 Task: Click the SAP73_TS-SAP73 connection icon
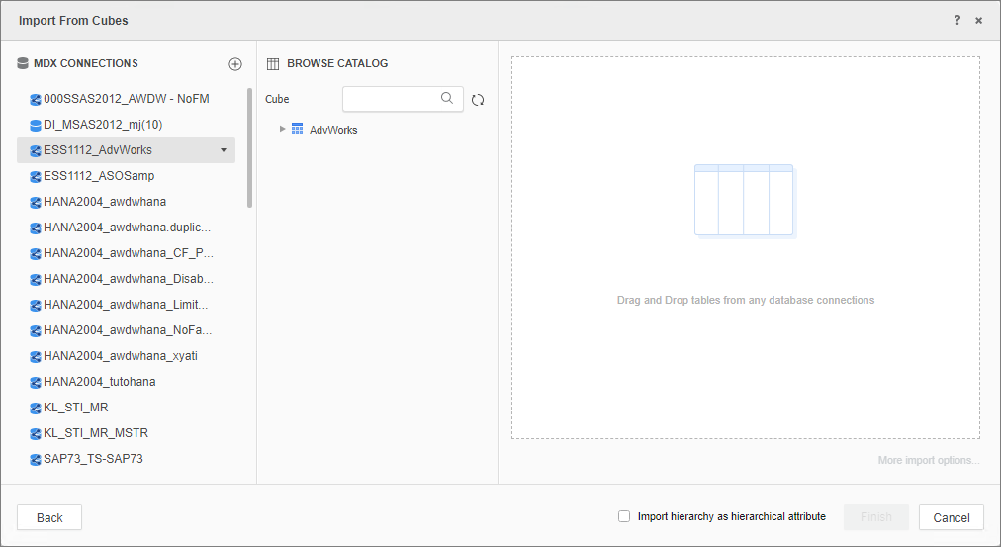(36, 459)
